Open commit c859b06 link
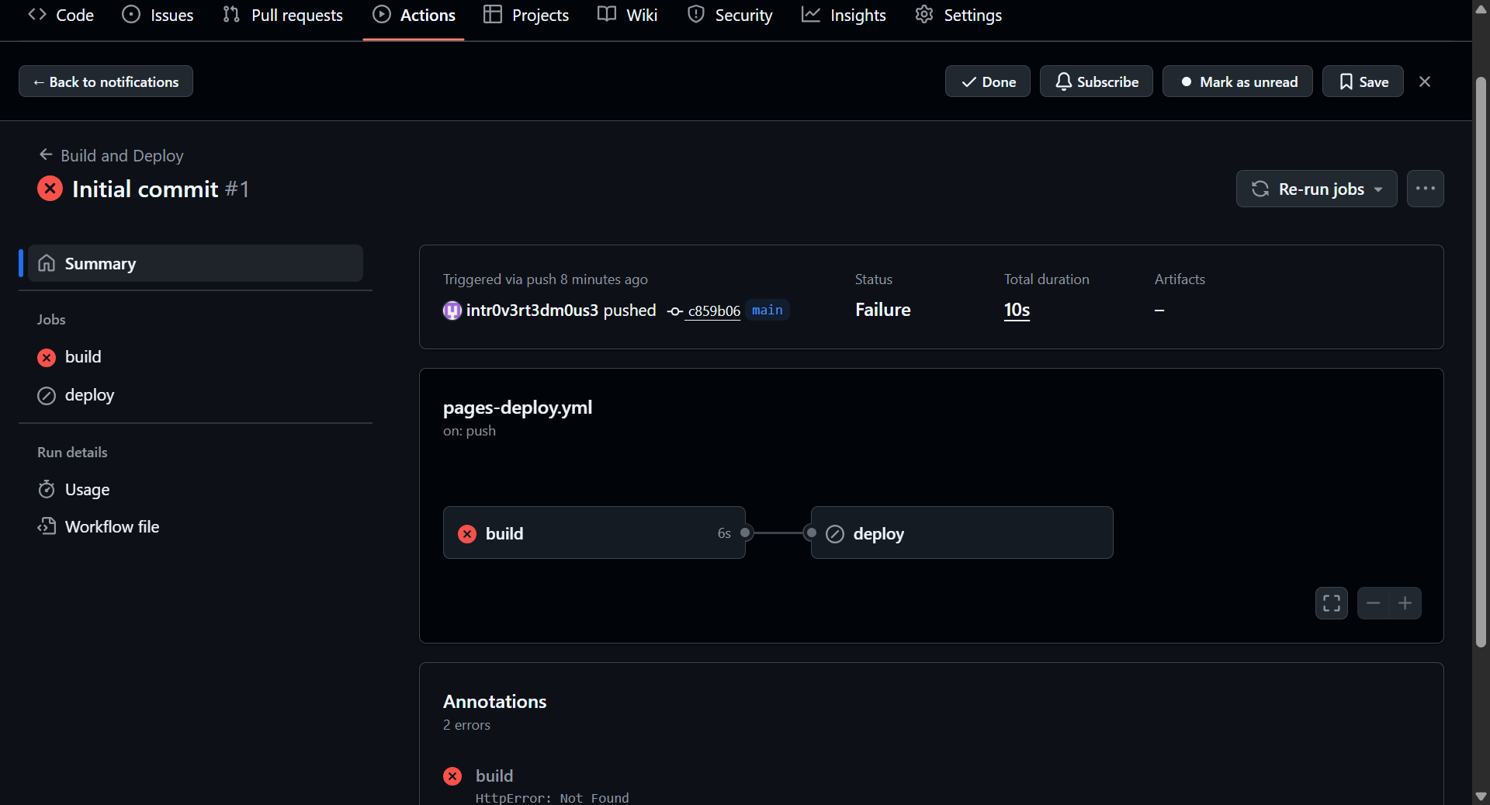Viewport: 1490px width, 805px height. click(713, 311)
